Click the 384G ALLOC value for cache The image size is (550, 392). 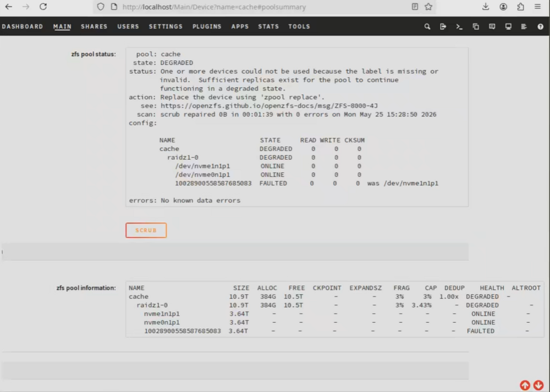(x=268, y=297)
